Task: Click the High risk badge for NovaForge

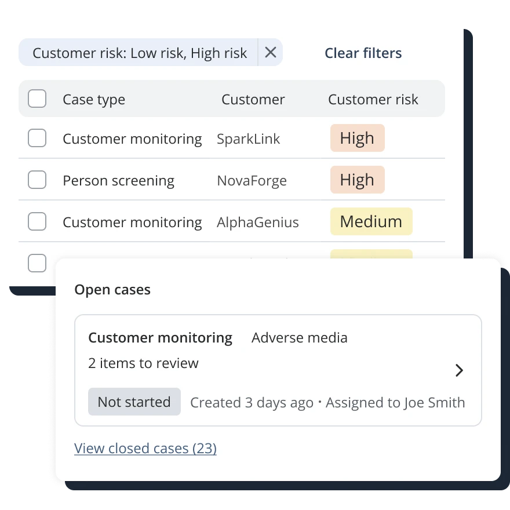Action: pos(358,180)
